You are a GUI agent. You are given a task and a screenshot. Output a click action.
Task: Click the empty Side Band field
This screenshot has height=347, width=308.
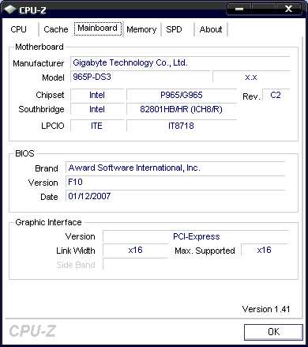pyautogui.click(x=135, y=264)
